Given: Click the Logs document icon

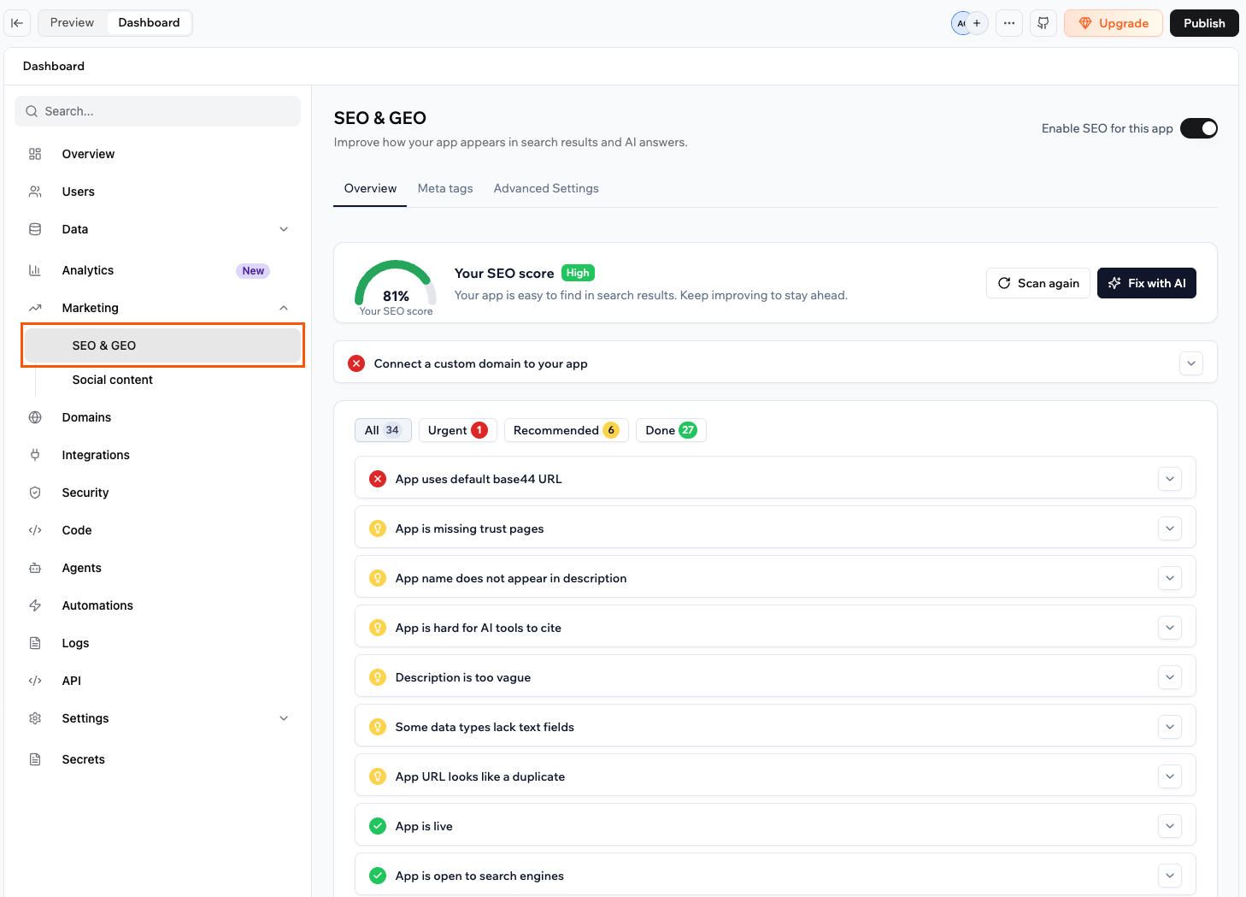Looking at the screenshot, I should [35, 643].
